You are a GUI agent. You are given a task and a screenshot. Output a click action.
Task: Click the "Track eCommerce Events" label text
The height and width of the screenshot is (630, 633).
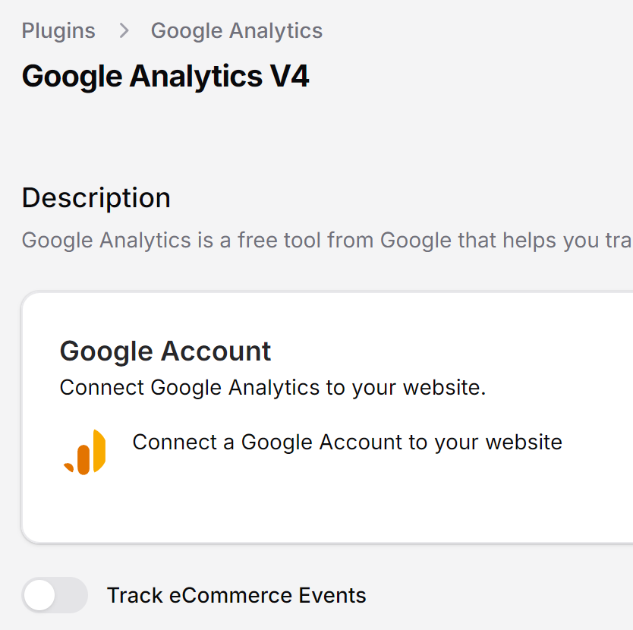point(236,596)
